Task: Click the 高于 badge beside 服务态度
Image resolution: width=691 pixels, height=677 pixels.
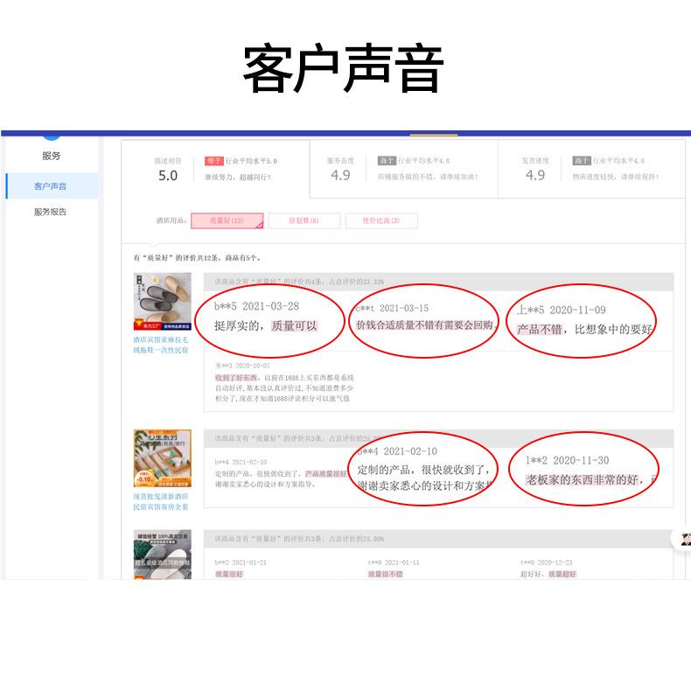Action: (x=387, y=161)
